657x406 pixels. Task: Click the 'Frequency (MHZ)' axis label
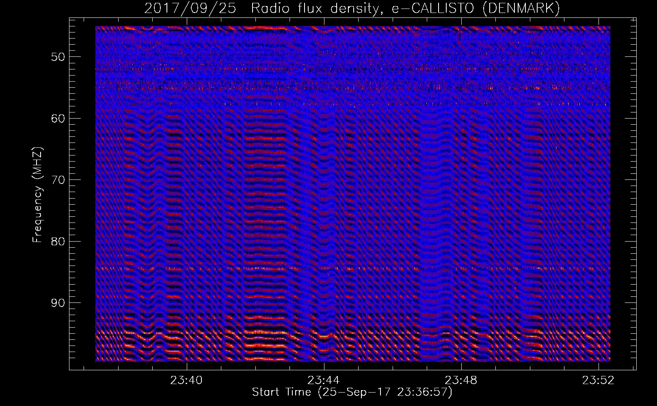(37, 195)
